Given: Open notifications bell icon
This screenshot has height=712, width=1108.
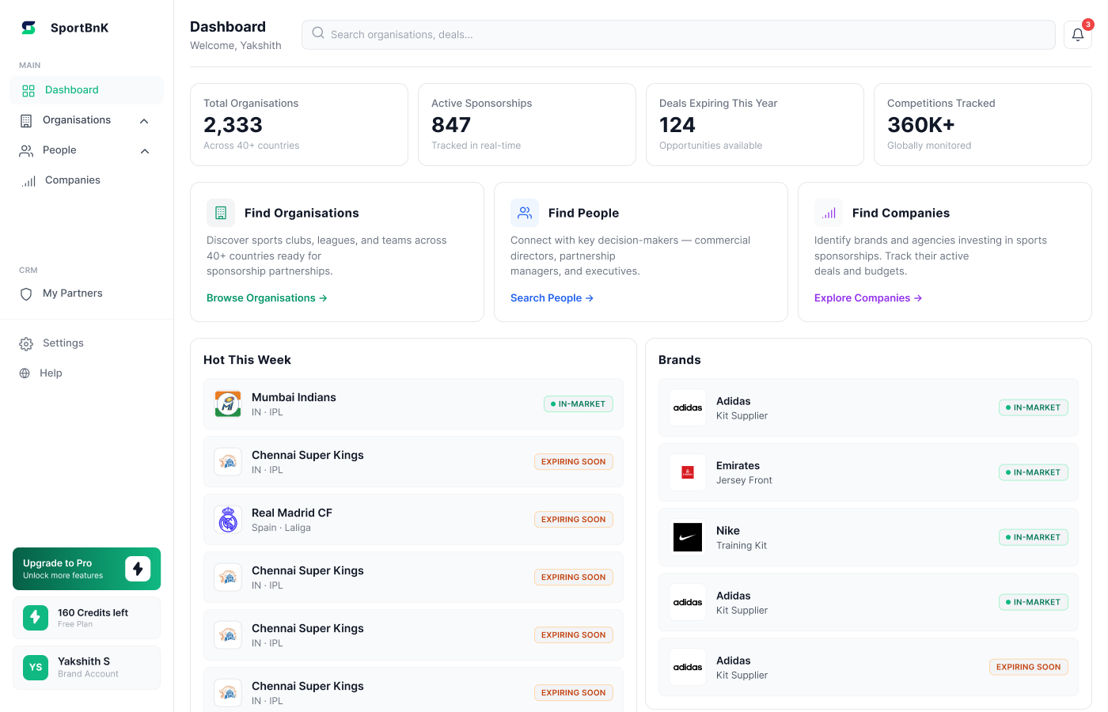Looking at the screenshot, I should coord(1078,35).
